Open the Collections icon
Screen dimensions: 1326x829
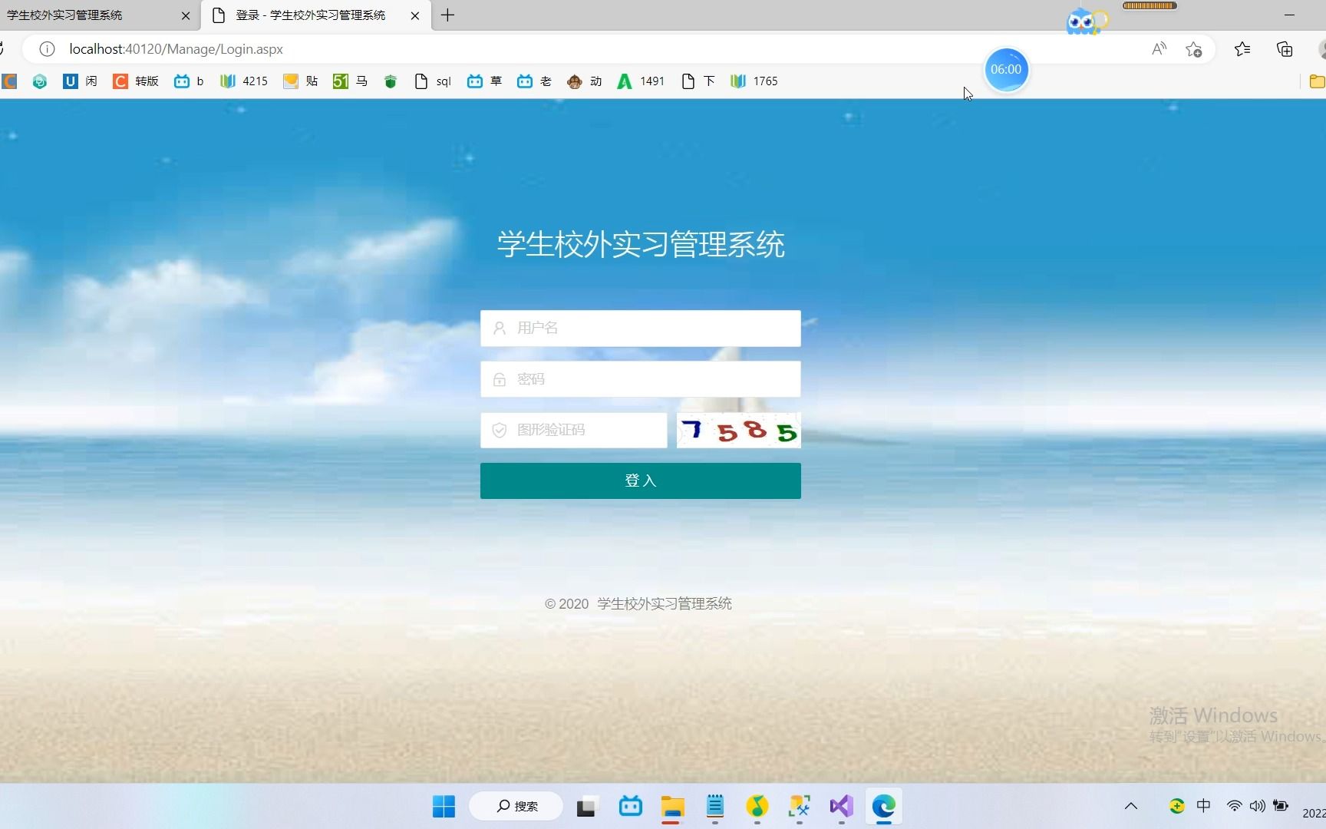point(1285,48)
